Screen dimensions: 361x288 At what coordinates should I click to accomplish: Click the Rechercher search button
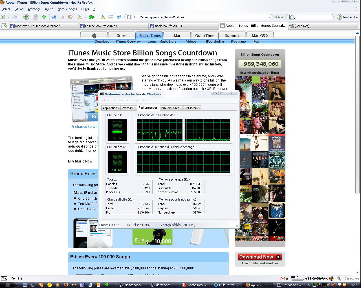click(x=348, y=17)
